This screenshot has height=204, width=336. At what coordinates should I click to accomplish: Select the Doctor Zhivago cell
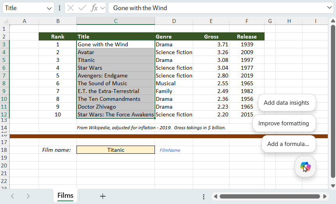click(116, 107)
